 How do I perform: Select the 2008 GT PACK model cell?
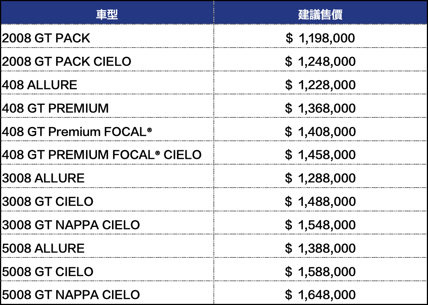46,38
